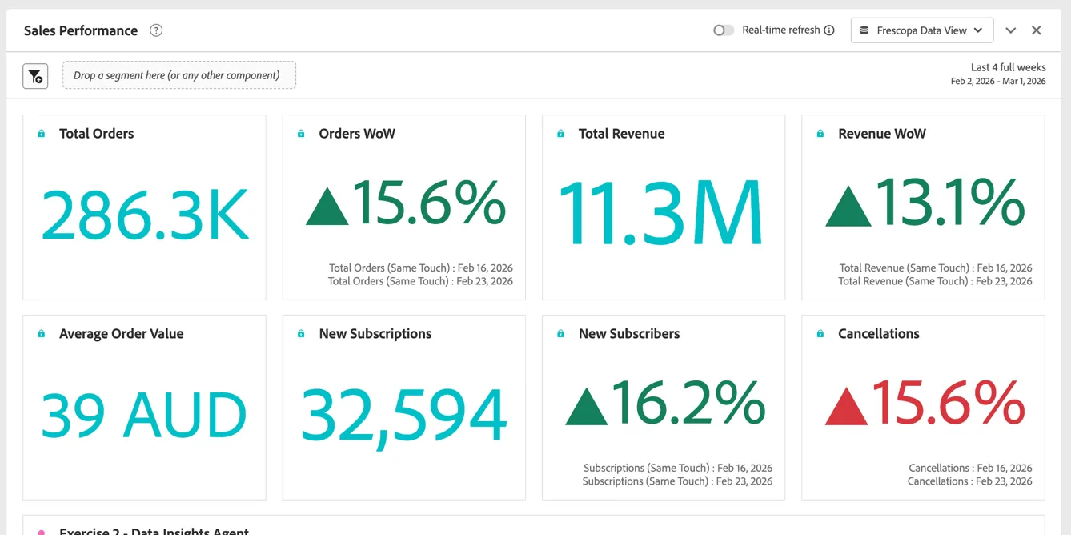
Task: Click the 13.1% revenue change value
Action: point(925,203)
